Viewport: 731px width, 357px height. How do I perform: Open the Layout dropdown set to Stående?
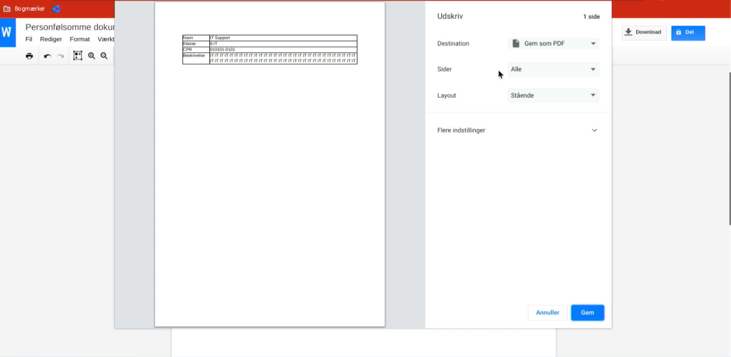[x=553, y=96]
